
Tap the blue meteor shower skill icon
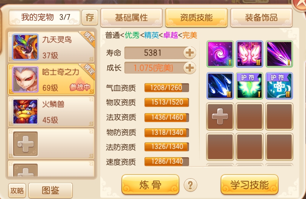pos(220,86)
